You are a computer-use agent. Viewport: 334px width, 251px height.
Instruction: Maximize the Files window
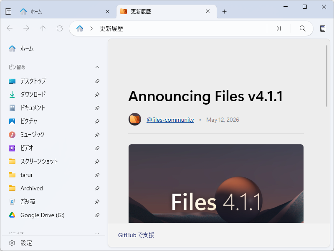pyautogui.click(x=305, y=7)
